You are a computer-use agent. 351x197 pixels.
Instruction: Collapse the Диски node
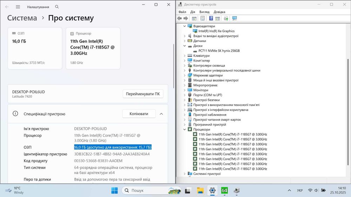(x=185, y=46)
